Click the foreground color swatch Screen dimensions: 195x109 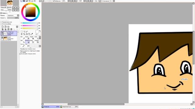(37, 31)
